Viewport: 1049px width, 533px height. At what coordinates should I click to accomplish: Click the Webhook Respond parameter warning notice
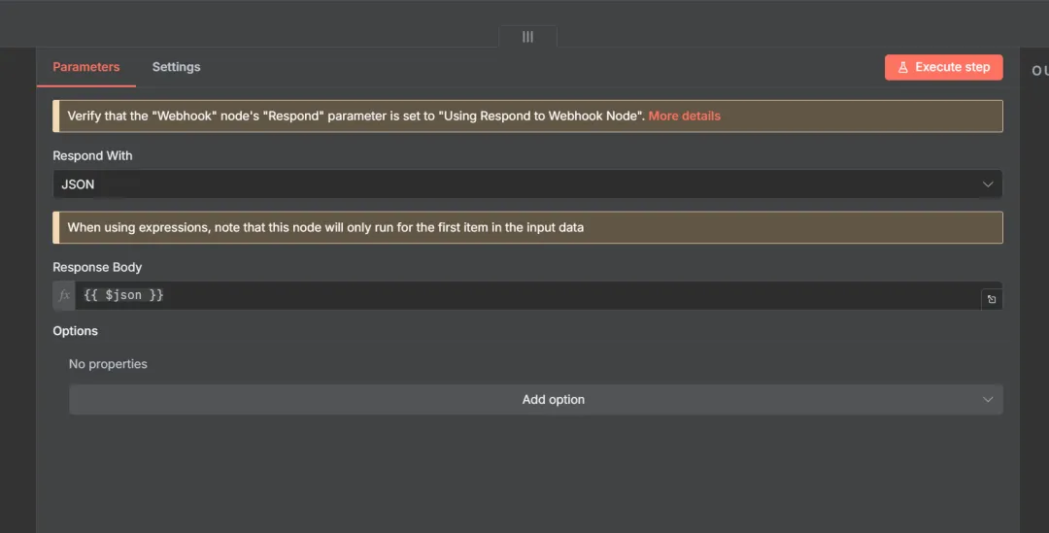527,116
